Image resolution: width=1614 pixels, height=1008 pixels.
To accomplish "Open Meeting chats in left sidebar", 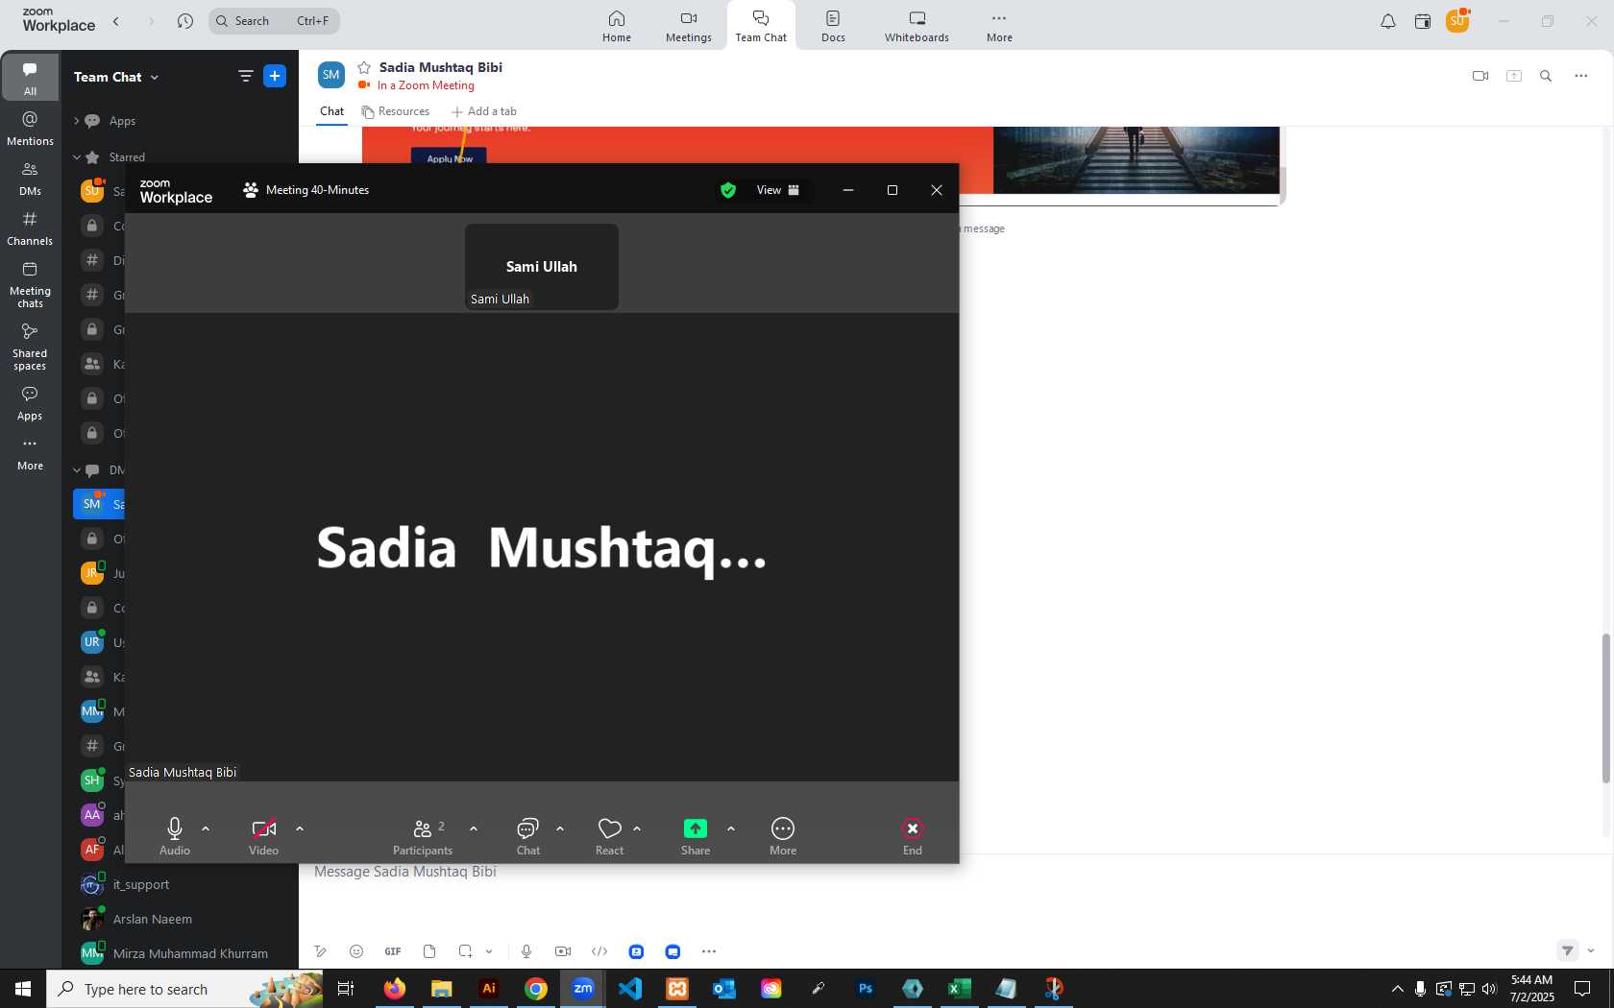I will pos(30,284).
